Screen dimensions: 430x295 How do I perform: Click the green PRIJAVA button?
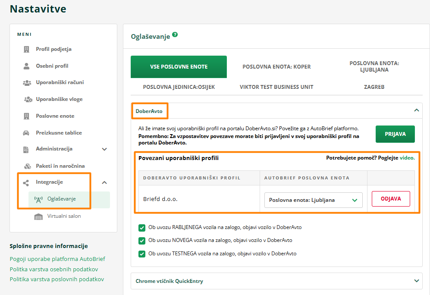pos(395,134)
